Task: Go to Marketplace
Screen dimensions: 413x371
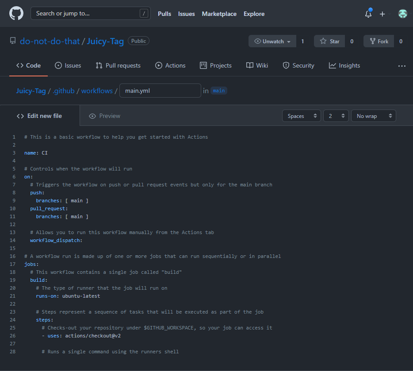Action: click(219, 14)
